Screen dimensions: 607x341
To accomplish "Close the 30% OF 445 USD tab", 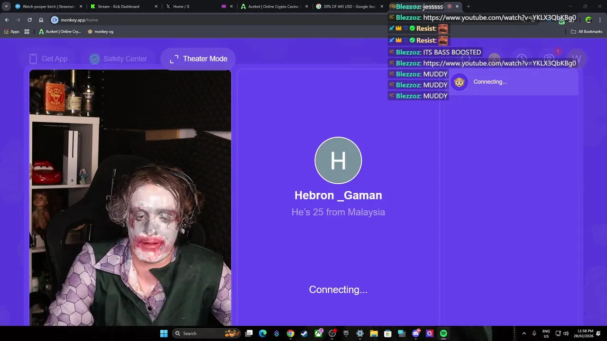I will [x=382, y=7].
